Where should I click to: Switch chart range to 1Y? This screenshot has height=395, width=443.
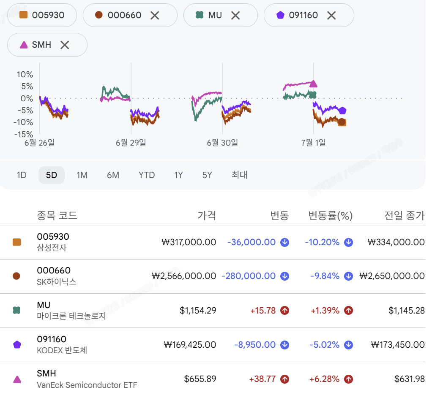tap(178, 175)
